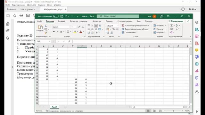Screen dimensions: 205x115
Task: Open the Формулы ribbon tab
Action: tap(97, 21)
